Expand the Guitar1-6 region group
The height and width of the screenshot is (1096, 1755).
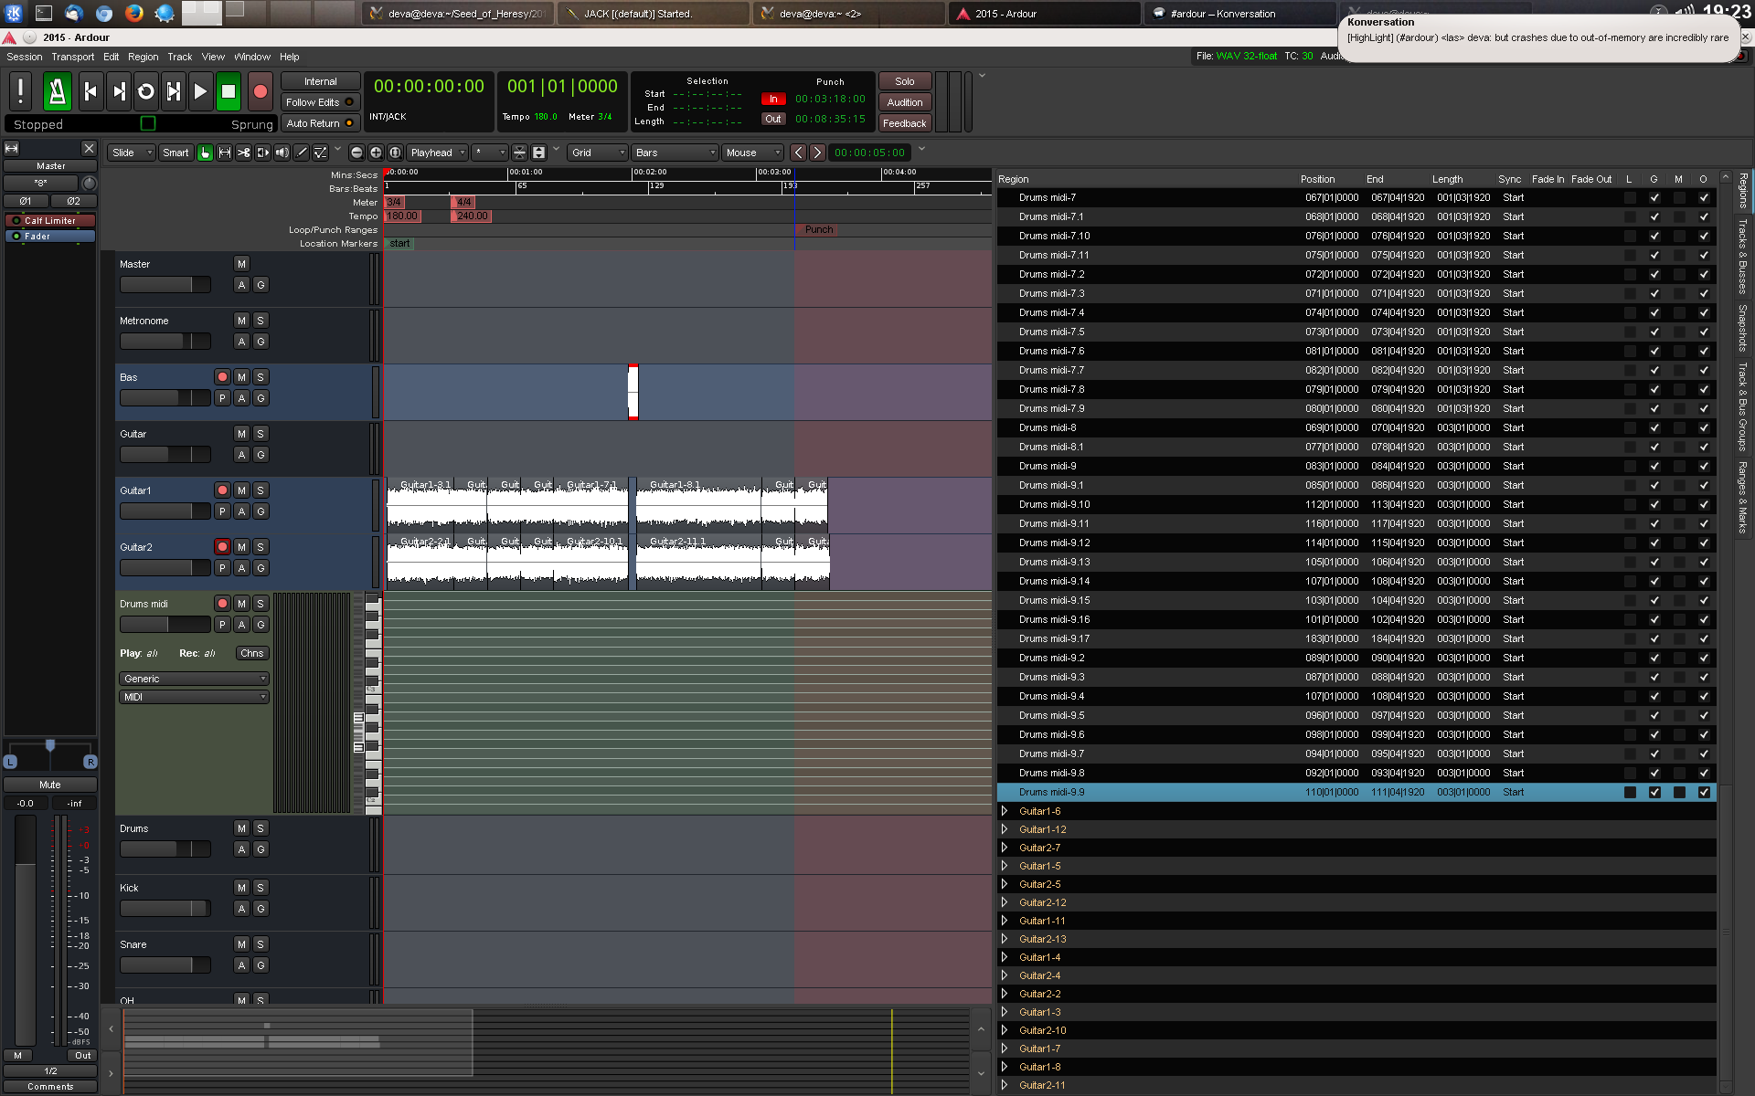pos(1005,811)
